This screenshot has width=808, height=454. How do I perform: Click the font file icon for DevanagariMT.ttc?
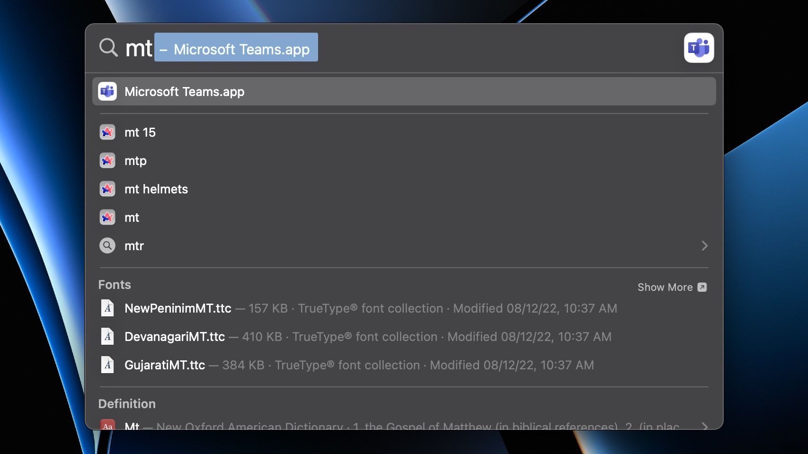[107, 337]
